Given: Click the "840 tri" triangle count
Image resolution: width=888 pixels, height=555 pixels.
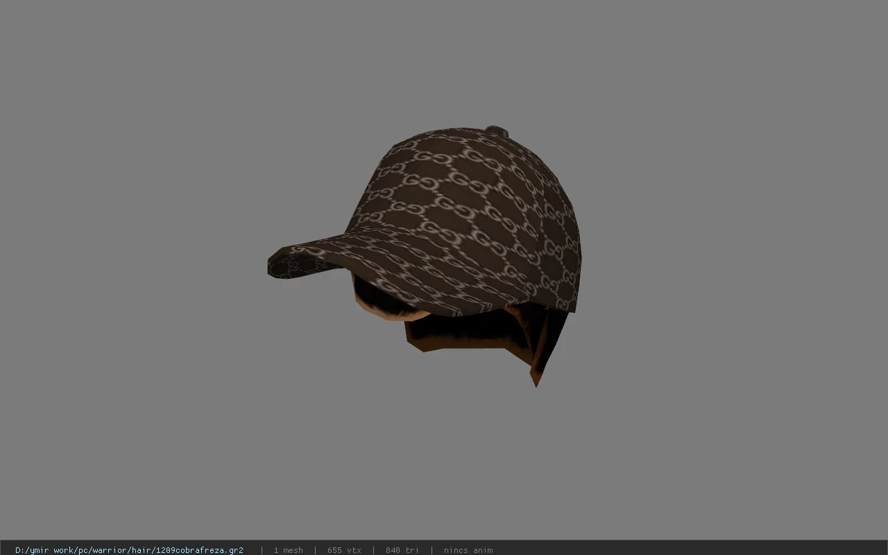Looking at the screenshot, I should [x=402, y=550].
